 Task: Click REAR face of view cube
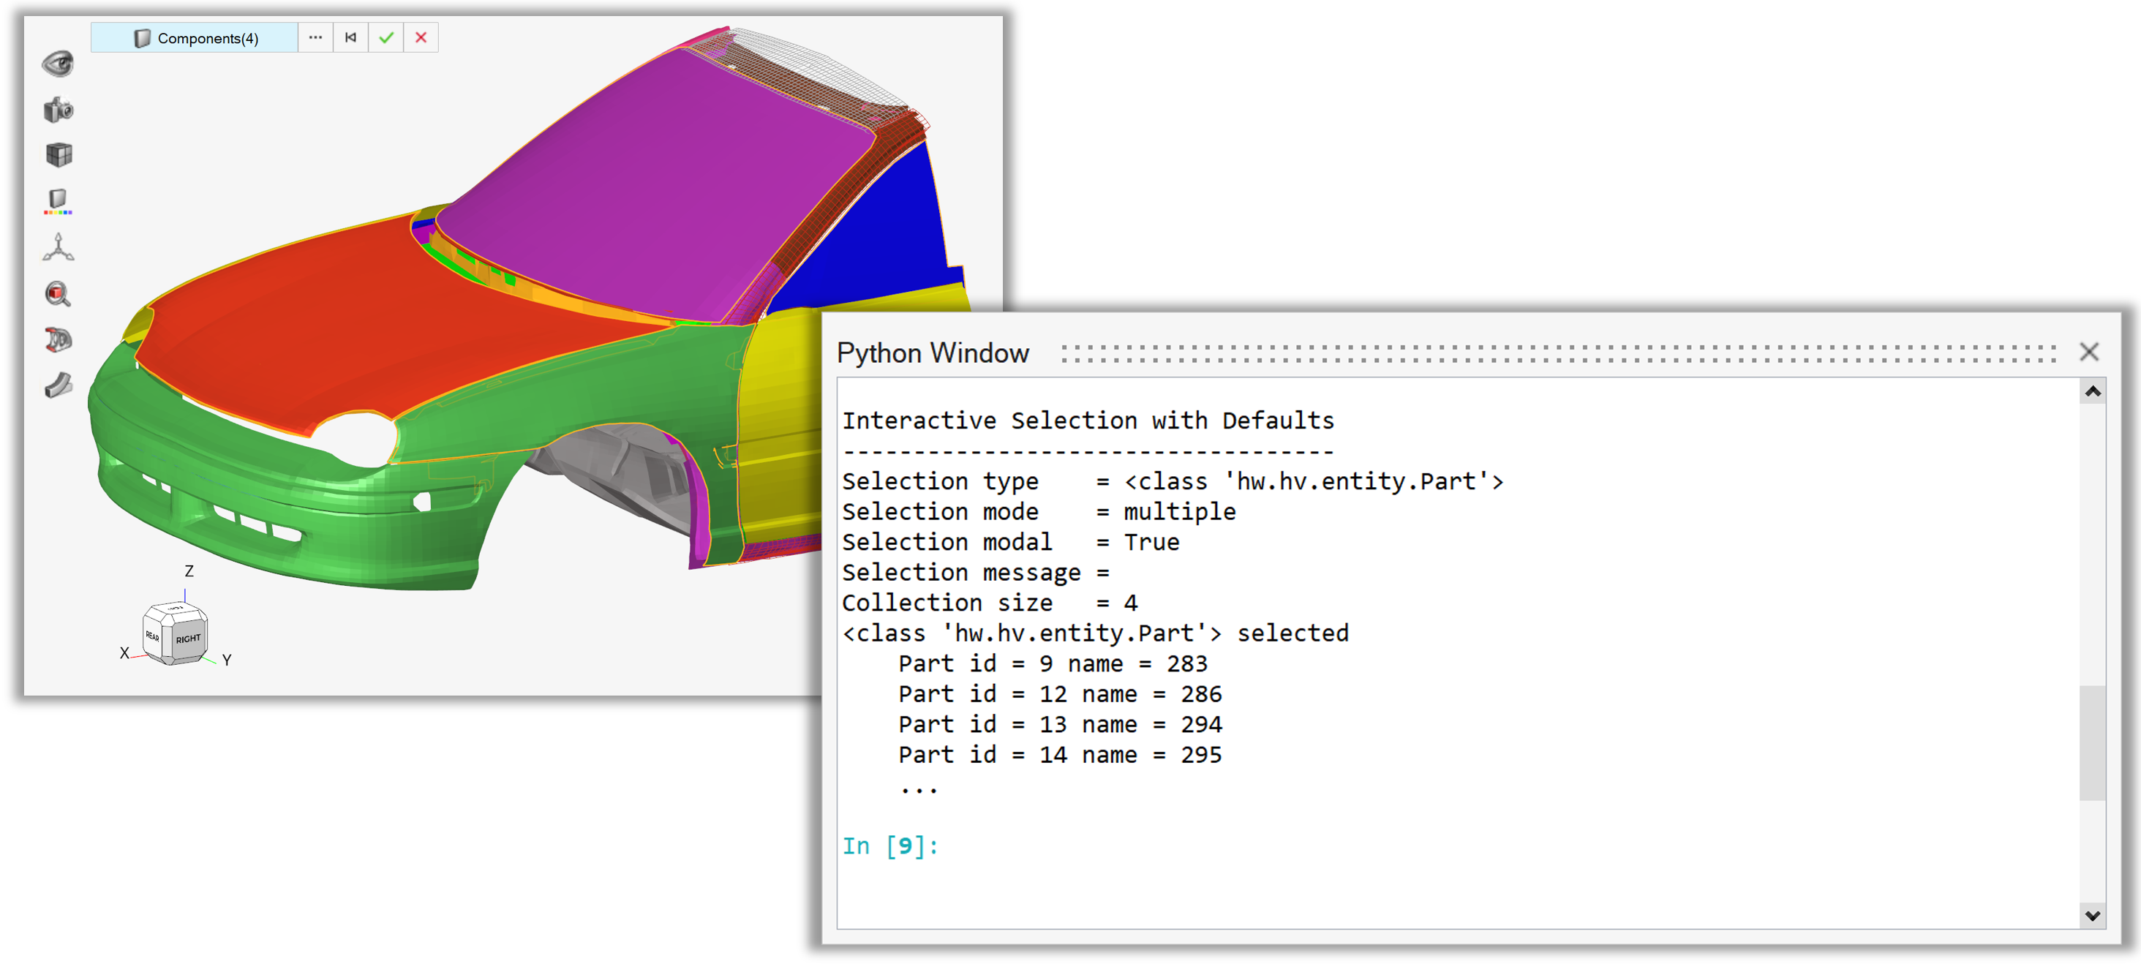(x=153, y=636)
